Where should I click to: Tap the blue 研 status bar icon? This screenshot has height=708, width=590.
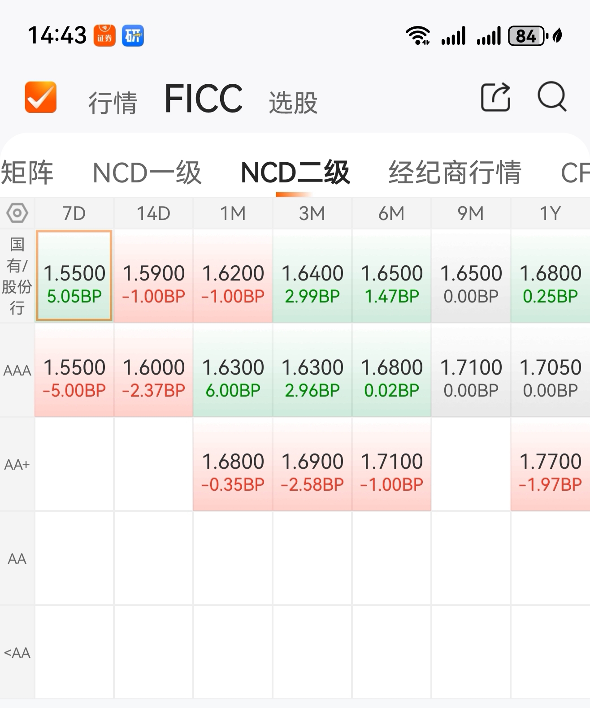(x=133, y=35)
